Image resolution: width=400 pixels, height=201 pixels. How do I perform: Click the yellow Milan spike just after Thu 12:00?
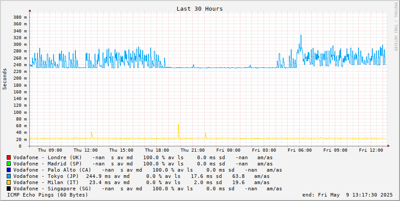pos(91,135)
